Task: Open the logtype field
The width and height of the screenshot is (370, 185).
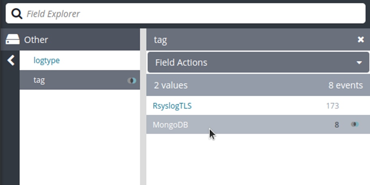Action: (x=47, y=61)
